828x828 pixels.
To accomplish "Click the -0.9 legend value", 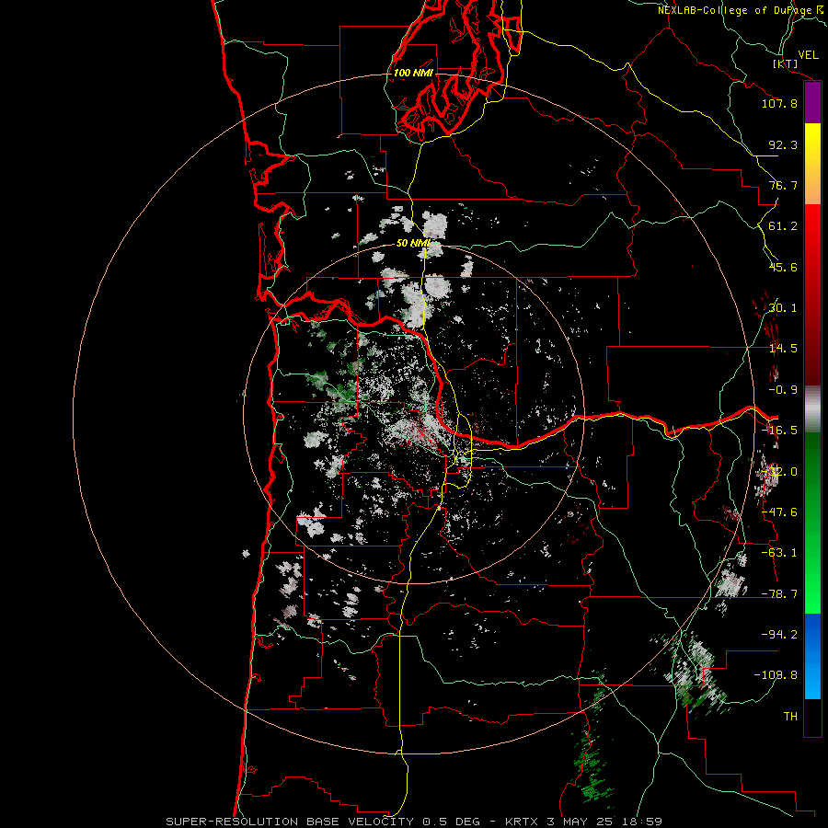I will pos(783,390).
